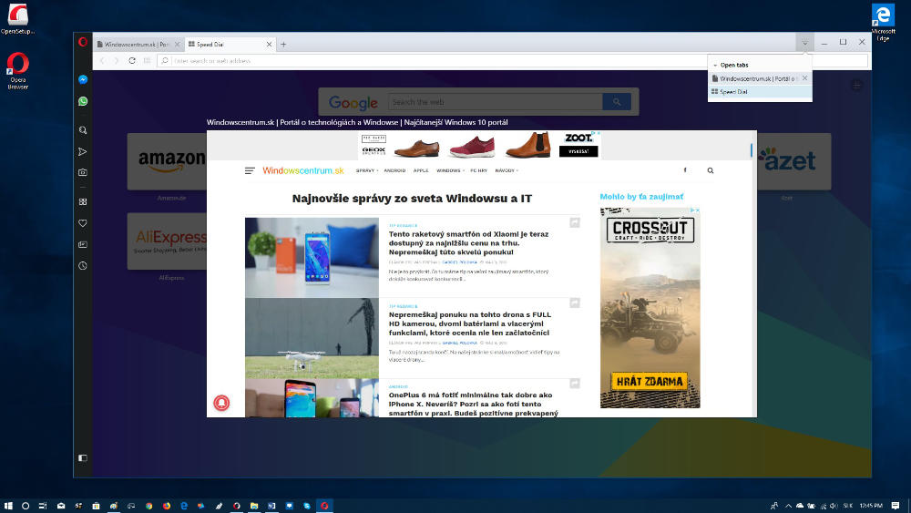Open Facebook Messenger in the sidebar
911x513 pixels.
point(83,79)
